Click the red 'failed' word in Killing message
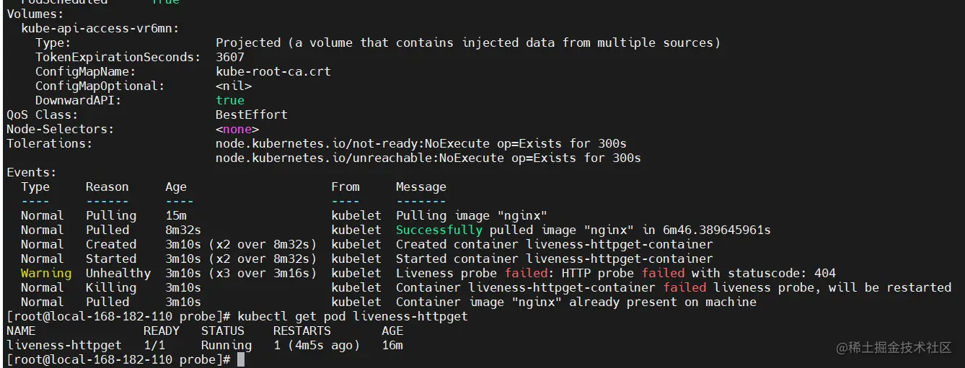 pos(684,287)
